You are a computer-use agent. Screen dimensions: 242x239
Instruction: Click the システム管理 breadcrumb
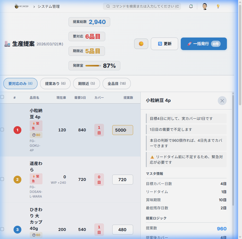point(48,6)
